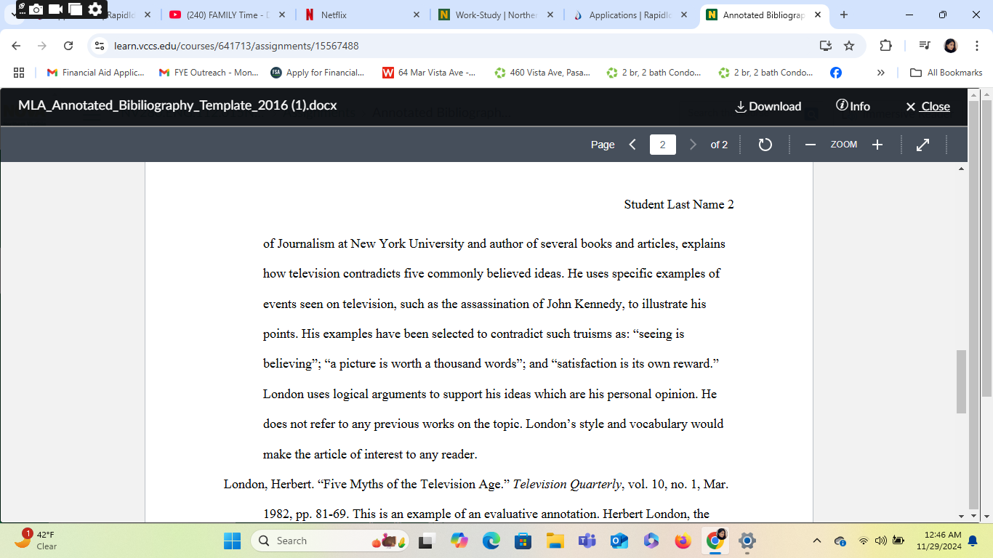Viewport: 993px width, 558px height.
Task: Open the All Bookmarks folder
Action: (x=944, y=72)
